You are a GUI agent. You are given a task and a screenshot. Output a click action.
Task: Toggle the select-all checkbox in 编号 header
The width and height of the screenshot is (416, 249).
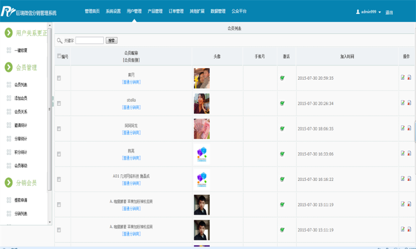59,56
